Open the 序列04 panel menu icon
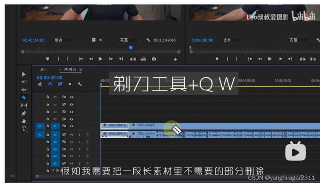 tap(81, 70)
